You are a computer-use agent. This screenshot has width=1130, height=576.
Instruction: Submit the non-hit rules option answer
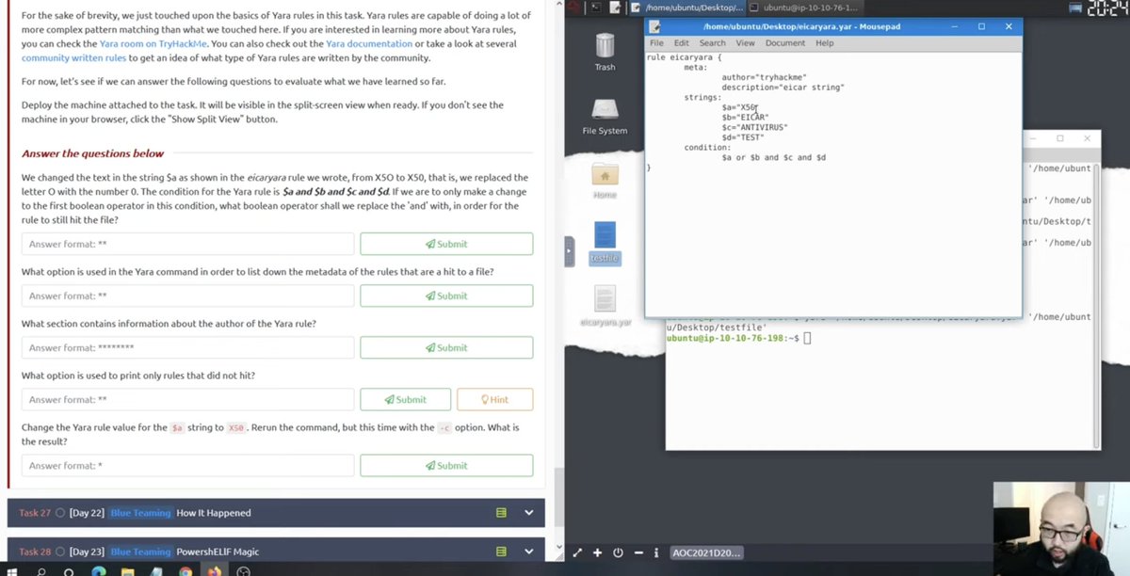point(406,399)
